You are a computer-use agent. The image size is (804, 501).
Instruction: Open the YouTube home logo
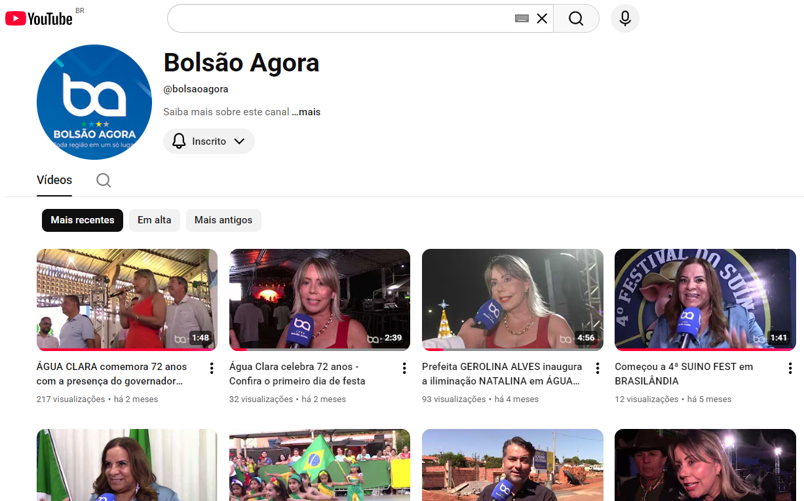click(39, 18)
